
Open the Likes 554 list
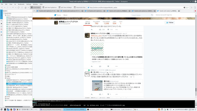115,23
